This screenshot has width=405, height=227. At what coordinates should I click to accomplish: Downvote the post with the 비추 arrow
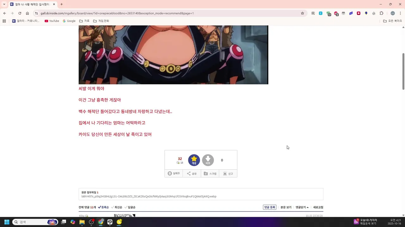(x=208, y=160)
